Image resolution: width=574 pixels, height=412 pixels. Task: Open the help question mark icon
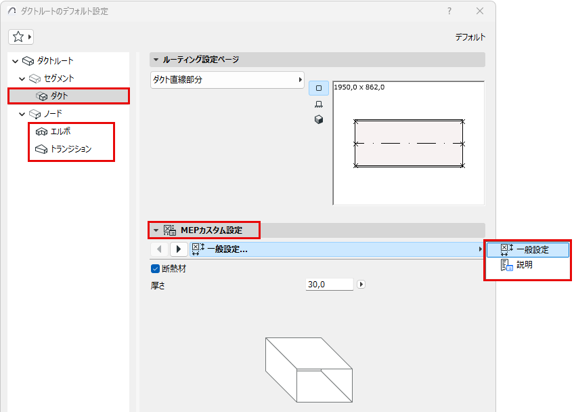[x=449, y=11]
